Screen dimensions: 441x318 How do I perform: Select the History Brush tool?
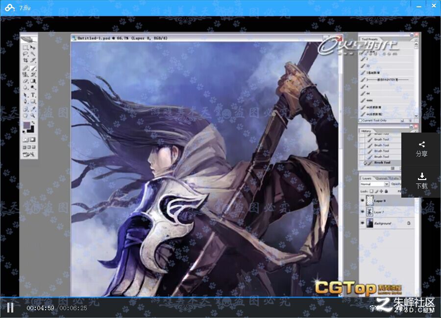coord(33,74)
